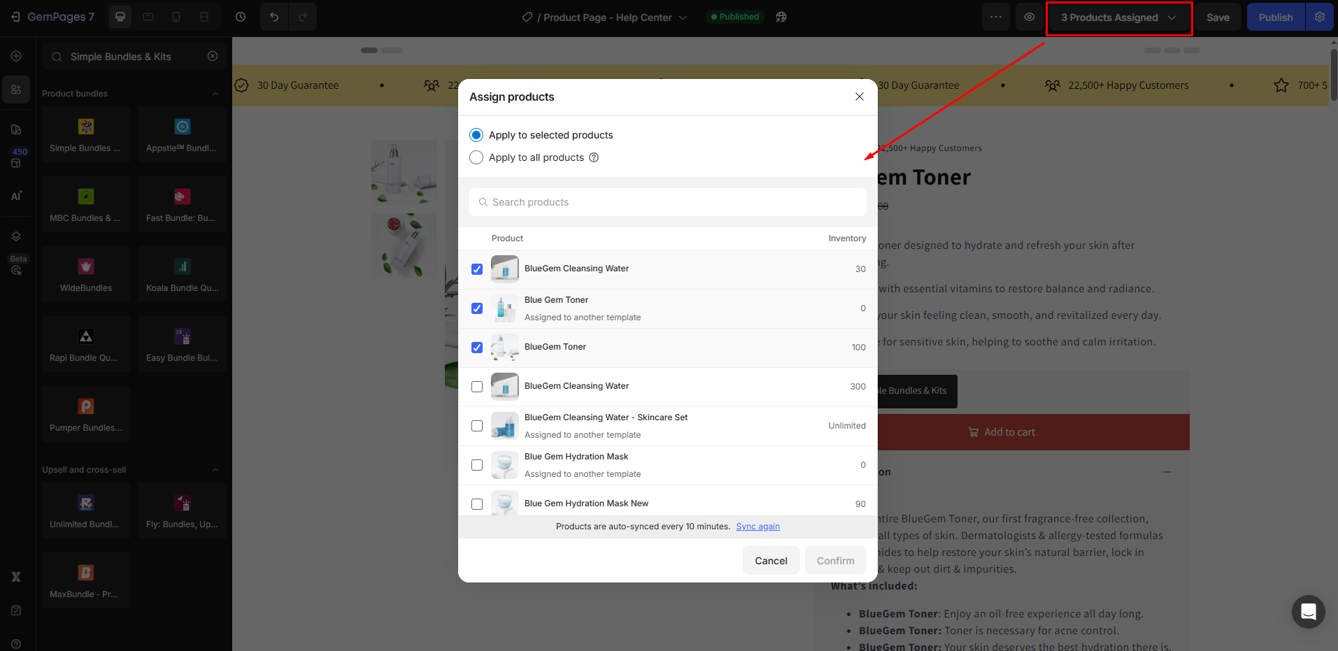
Task: Click the Sync again link
Action: point(757,527)
